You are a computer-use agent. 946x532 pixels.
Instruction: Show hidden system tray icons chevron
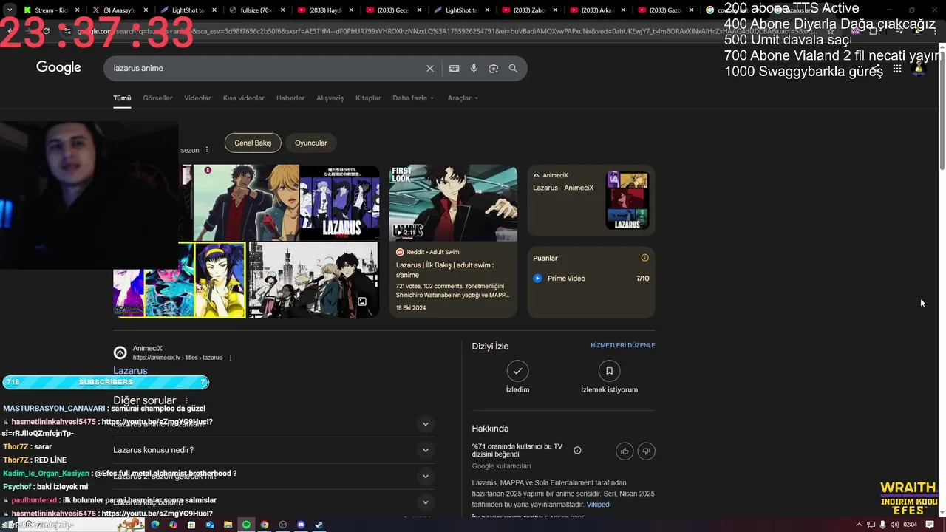859,525
